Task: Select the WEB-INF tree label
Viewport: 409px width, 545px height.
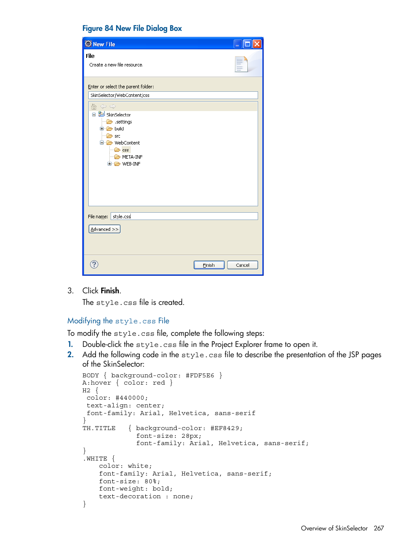Action: pyautogui.click(x=132, y=164)
